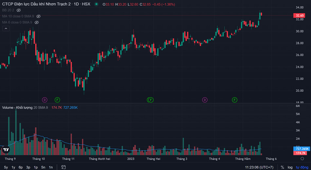Switch to the 6p time range
Image resolution: width=311 pixels, height=170 pixels.
coord(21,167)
